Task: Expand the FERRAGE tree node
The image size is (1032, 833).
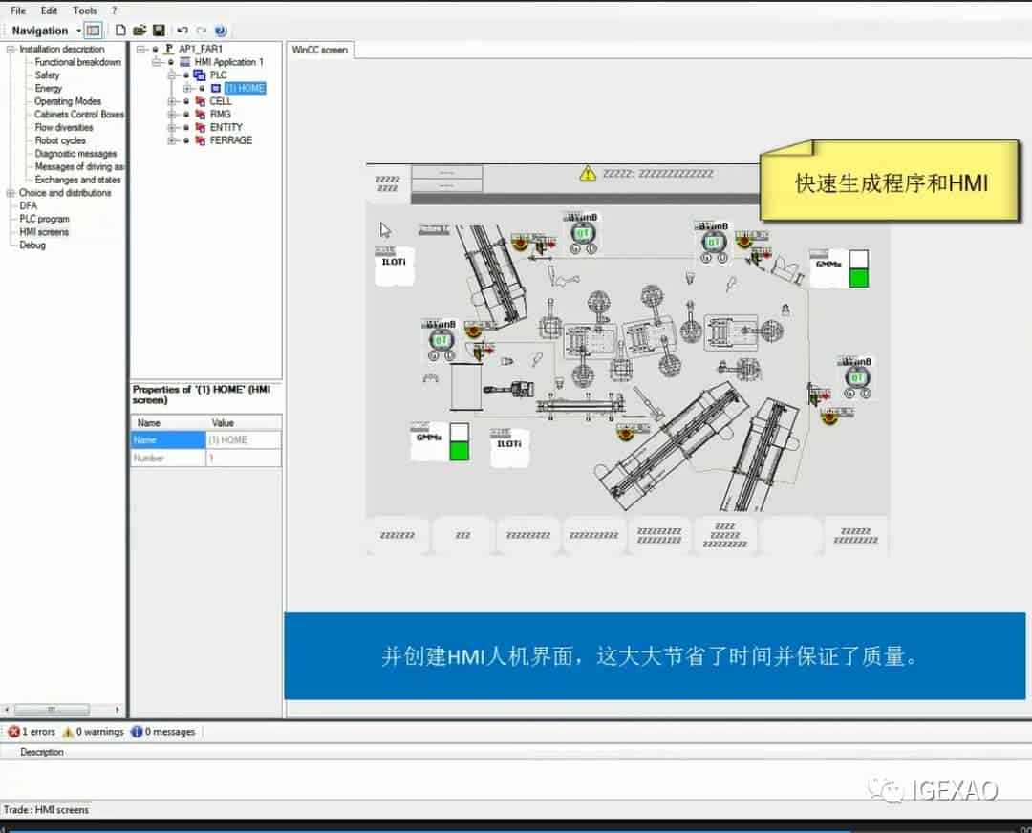Action: 172,140
